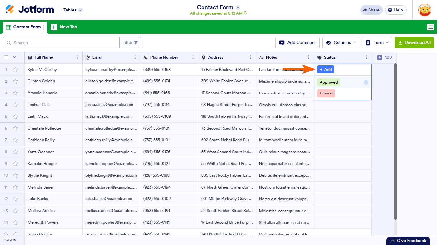The image size is (437, 245).
Task: Select email joshua.diaz@example.com cell
Action: [111, 105]
